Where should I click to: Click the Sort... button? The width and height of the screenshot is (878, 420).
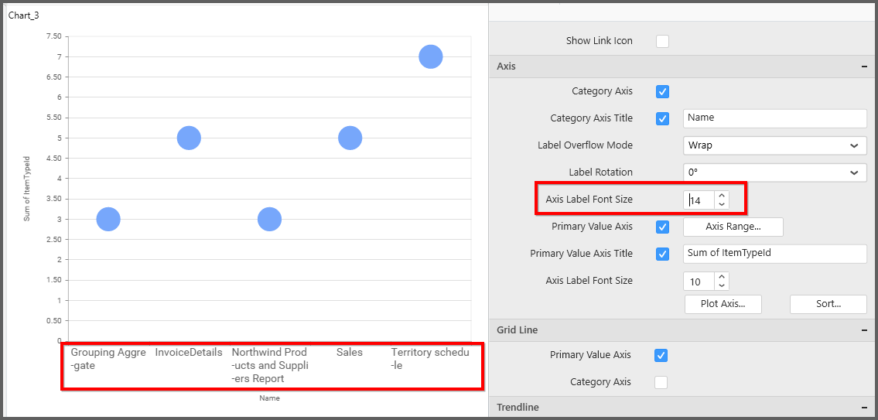click(828, 304)
